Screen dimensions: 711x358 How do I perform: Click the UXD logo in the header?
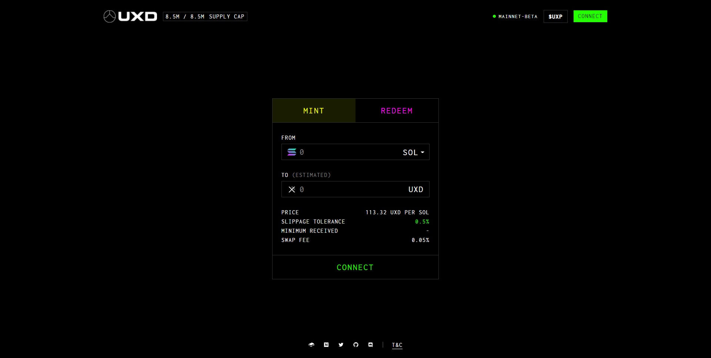click(x=130, y=16)
